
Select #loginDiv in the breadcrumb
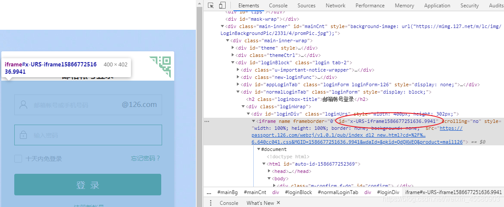388,192
